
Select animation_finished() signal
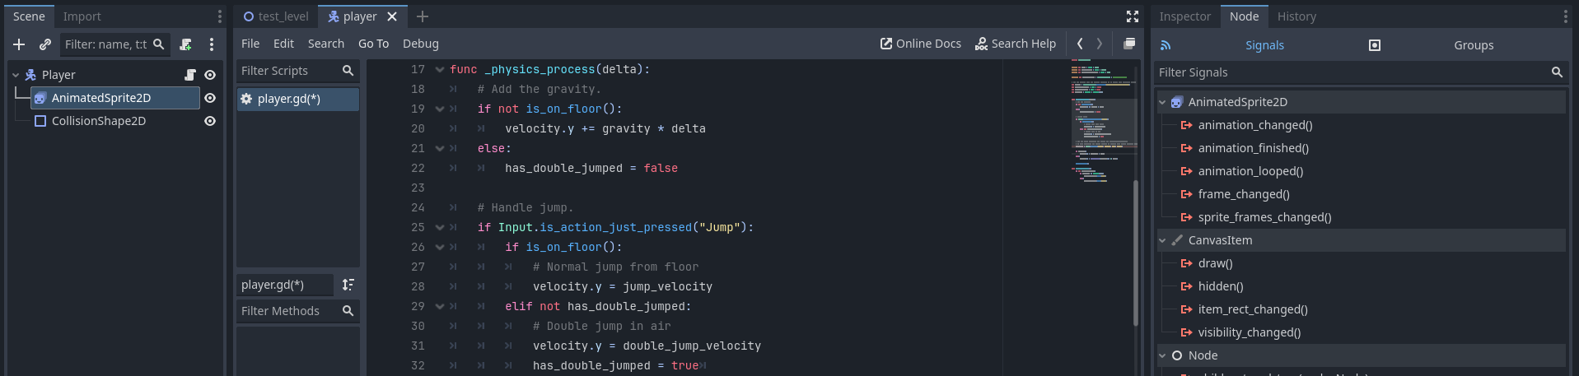point(1253,148)
